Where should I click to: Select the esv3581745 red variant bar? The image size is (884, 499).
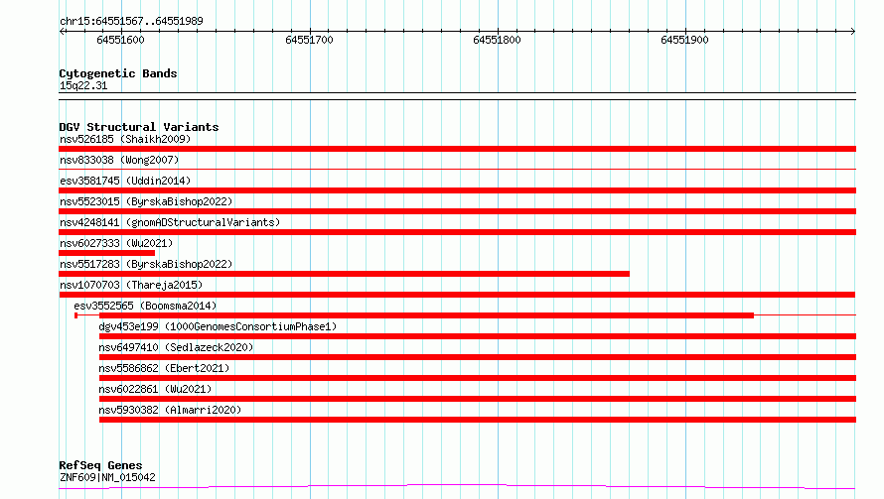(457, 190)
